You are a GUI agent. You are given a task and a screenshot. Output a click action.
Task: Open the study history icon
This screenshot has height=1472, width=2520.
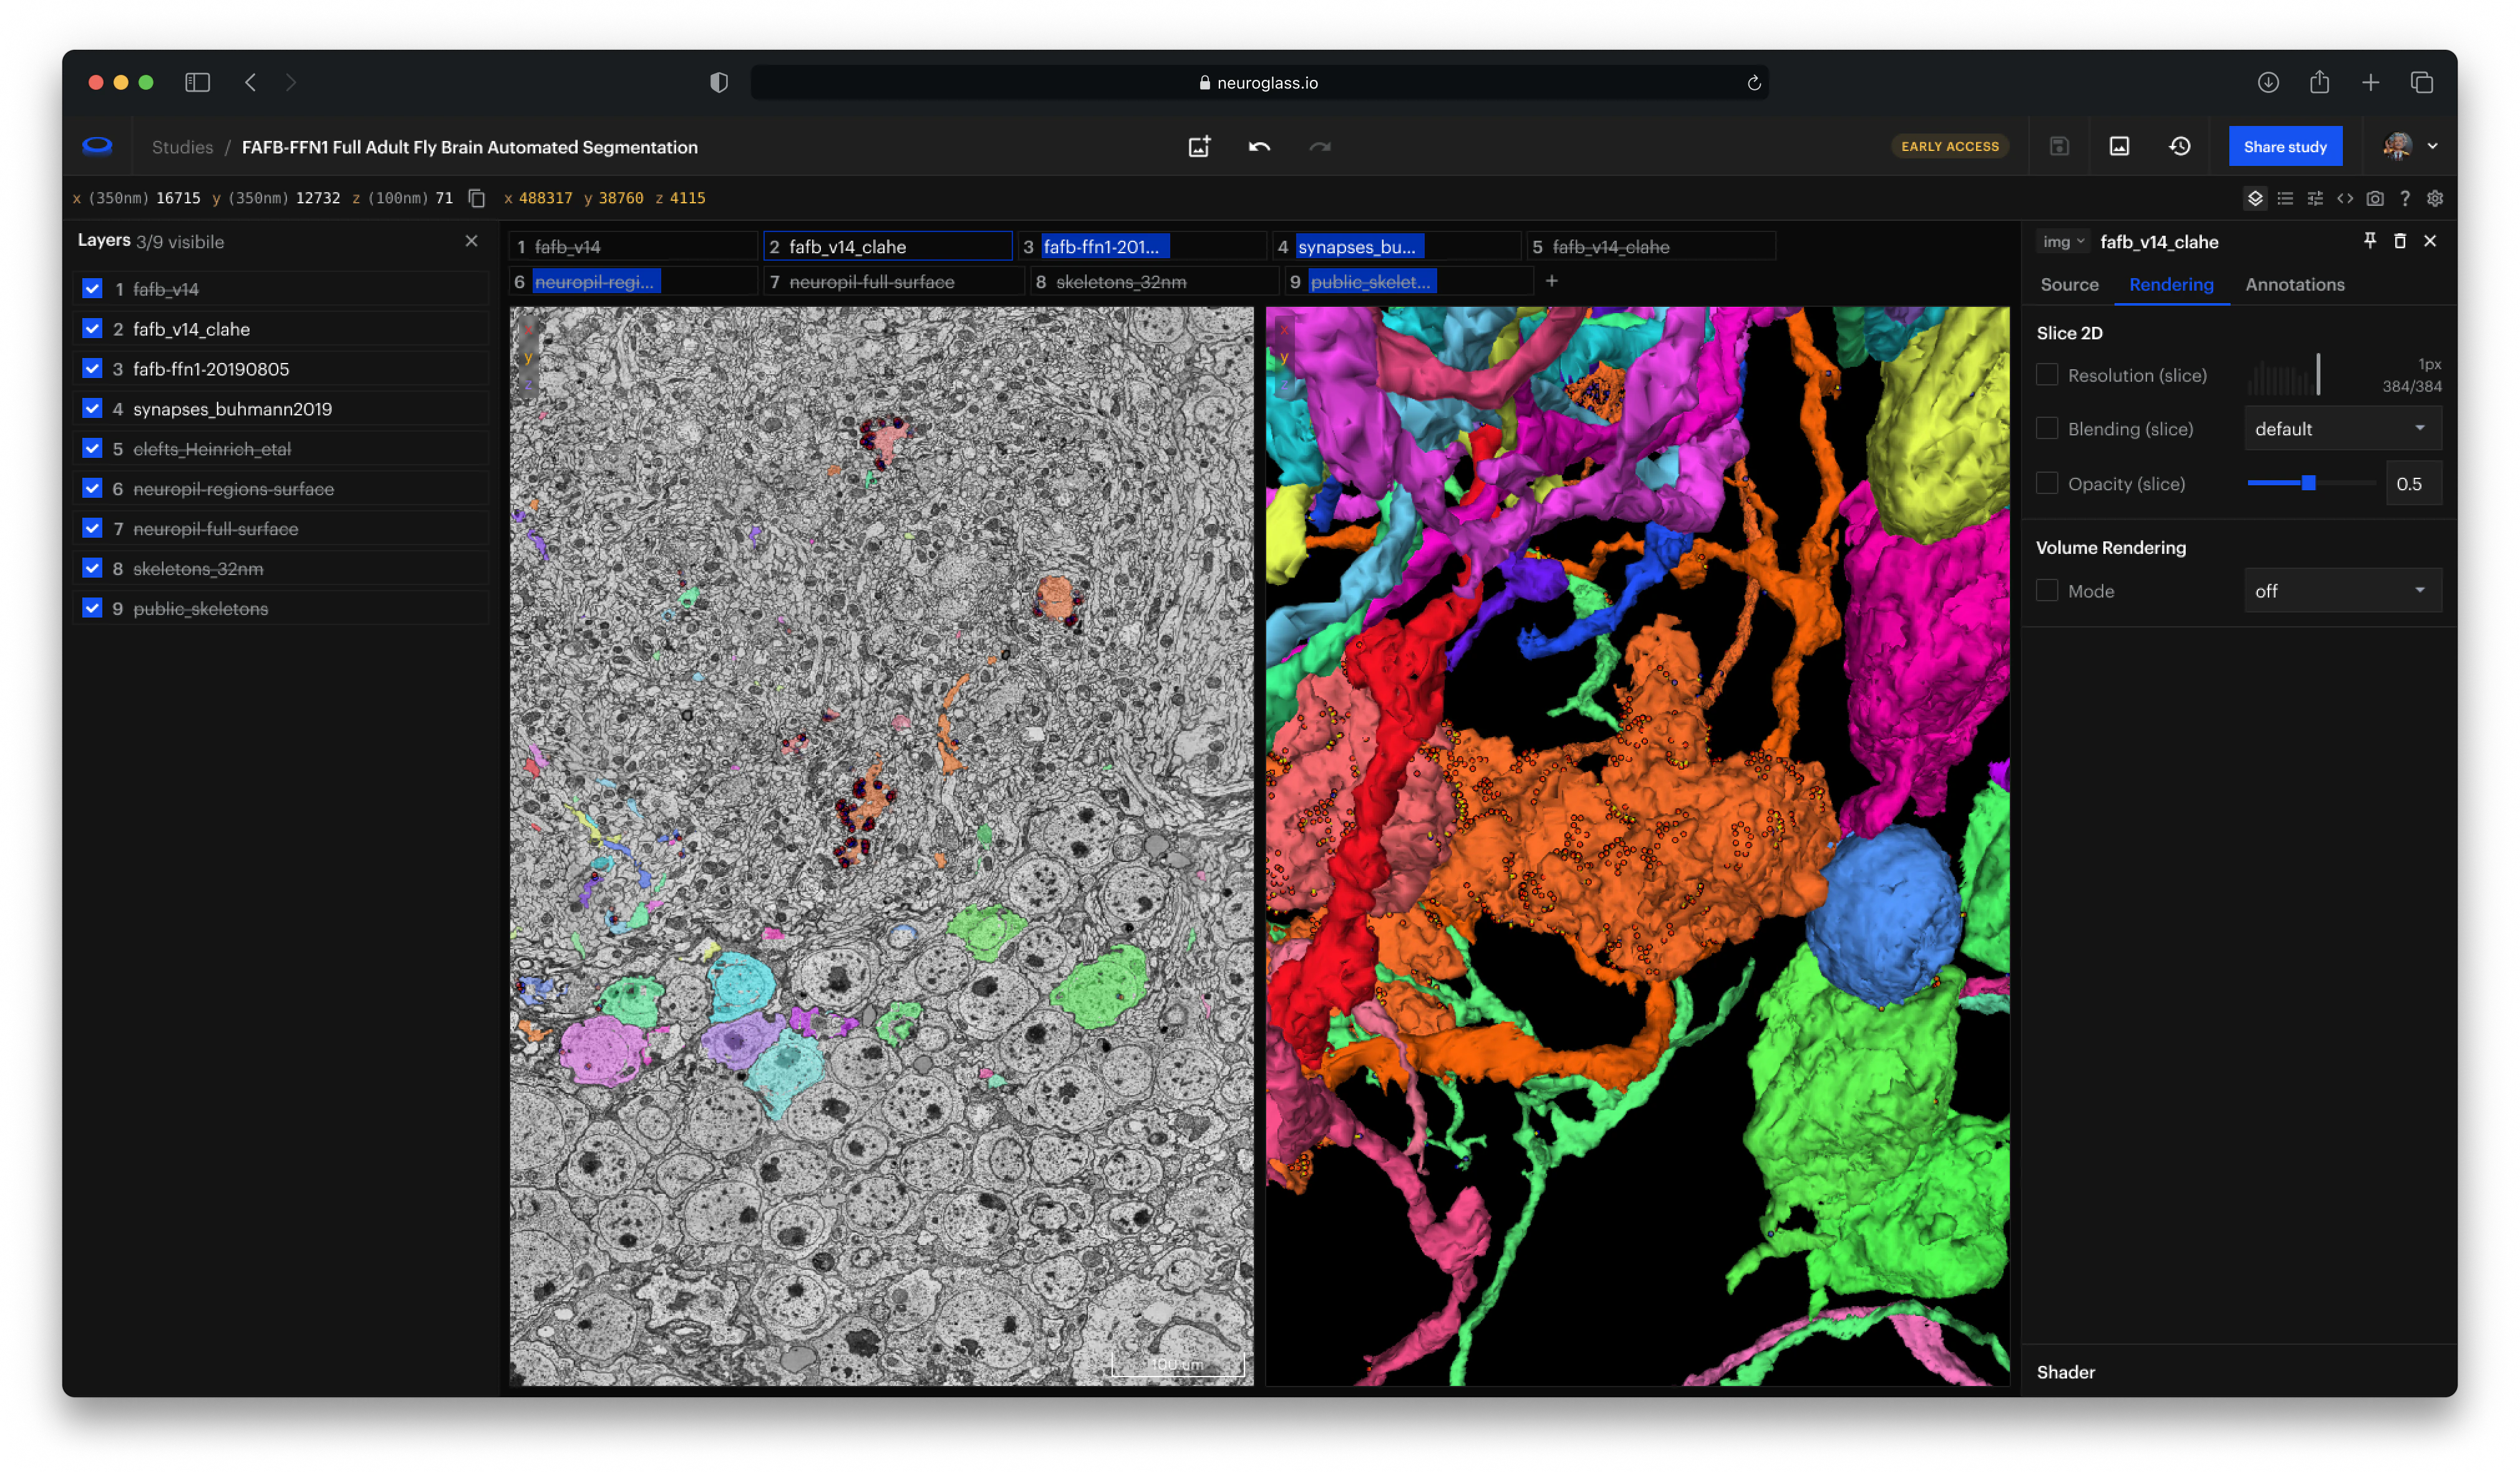2180,147
